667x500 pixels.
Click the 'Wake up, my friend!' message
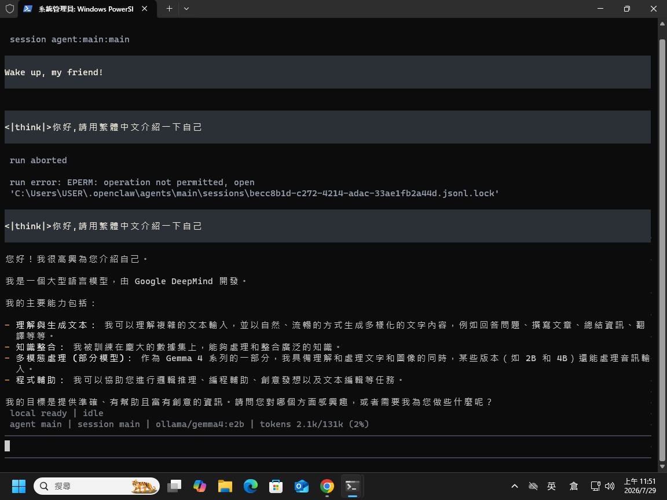54,72
